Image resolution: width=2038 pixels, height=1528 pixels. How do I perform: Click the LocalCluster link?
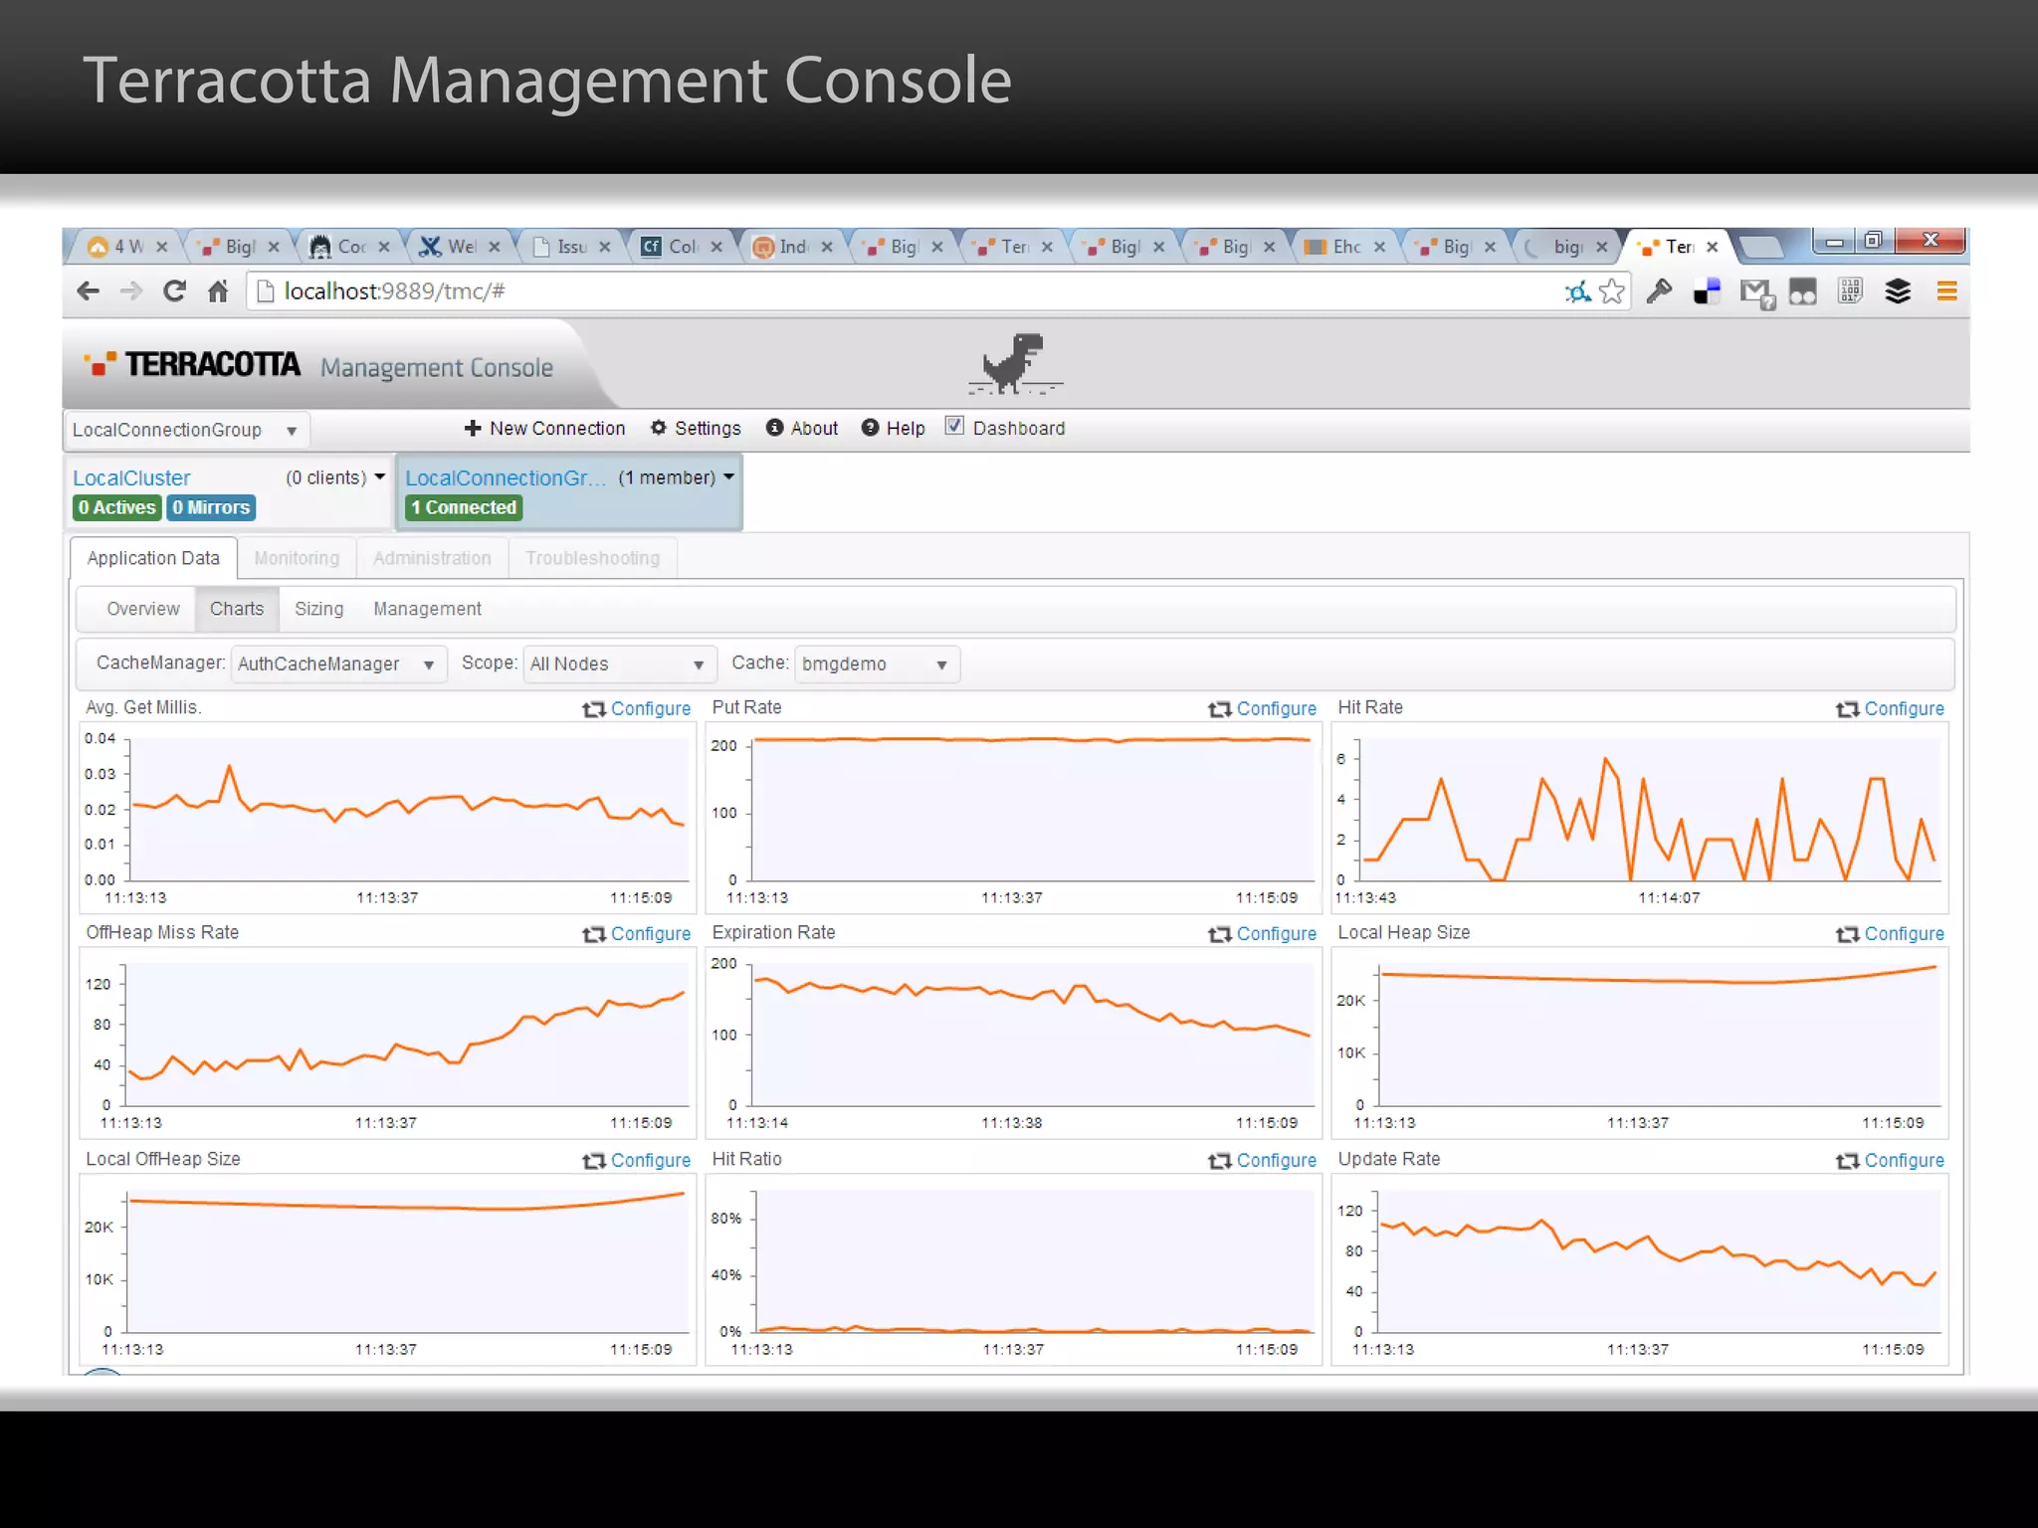(x=131, y=477)
